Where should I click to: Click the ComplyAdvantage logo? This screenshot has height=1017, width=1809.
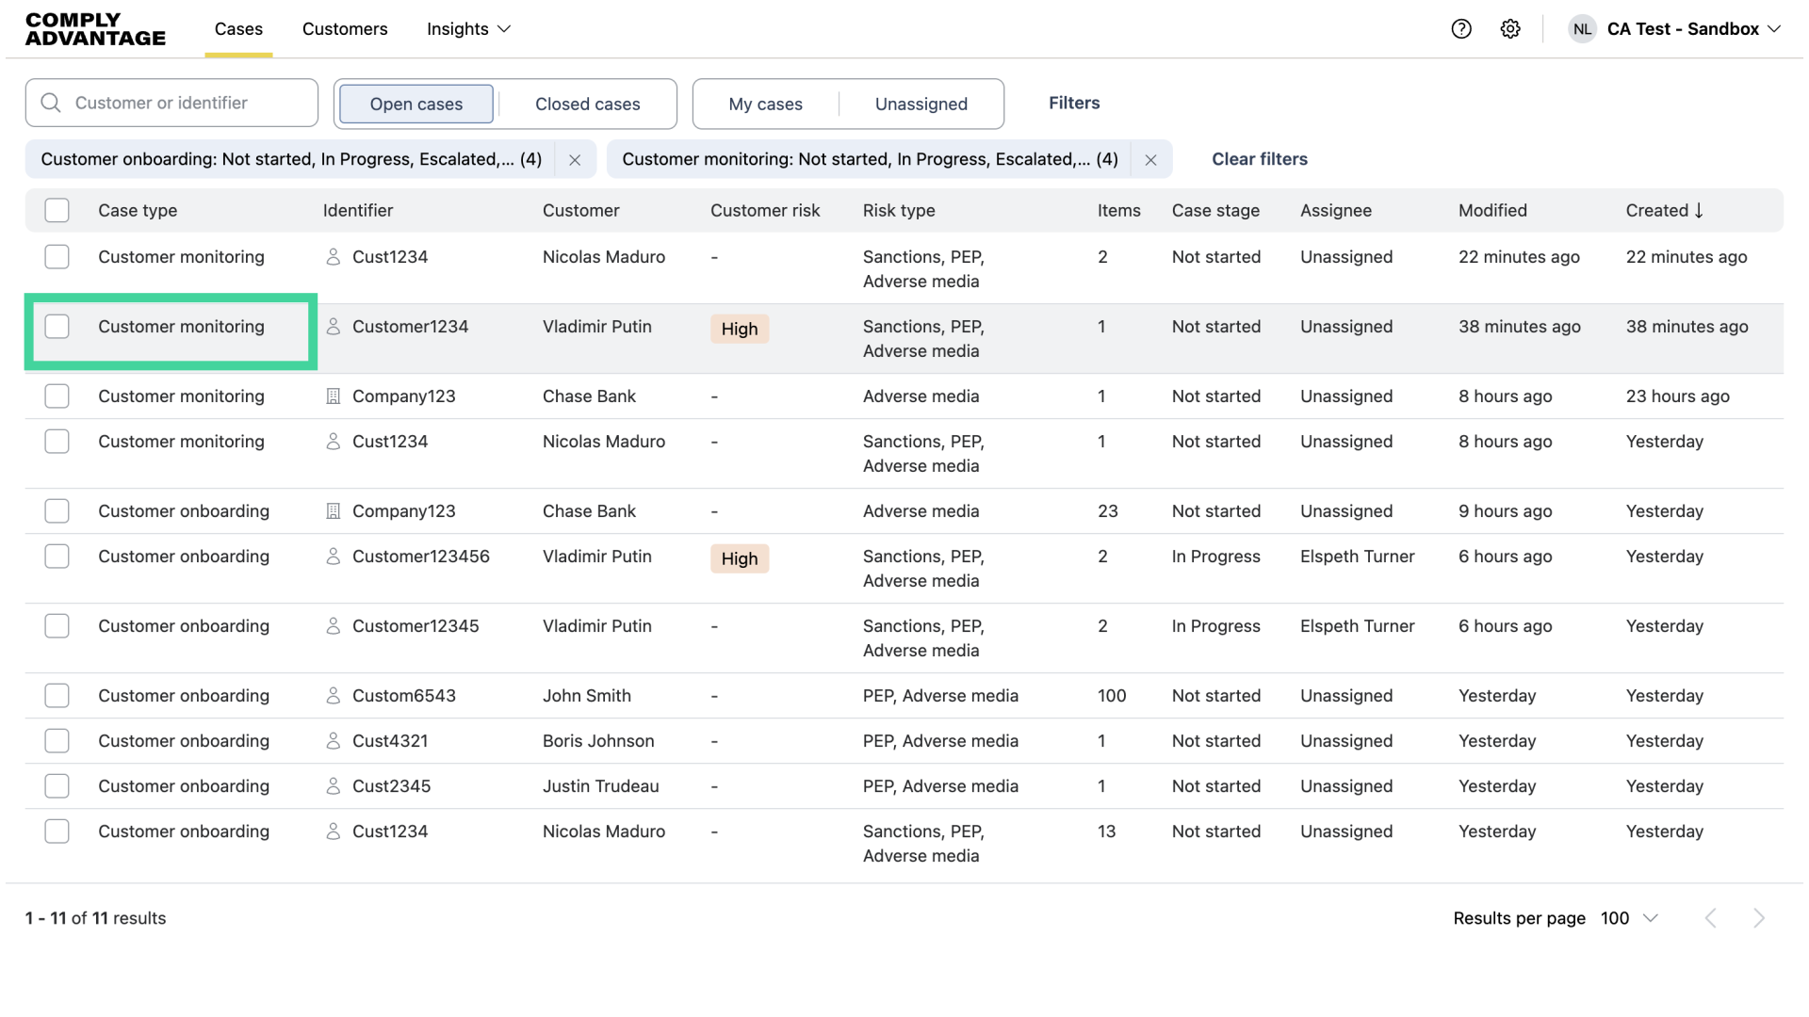pyautogui.click(x=94, y=29)
